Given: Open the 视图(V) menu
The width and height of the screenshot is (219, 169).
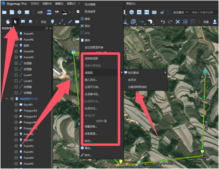Looking at the screenshot, I should tap(71, 4).
